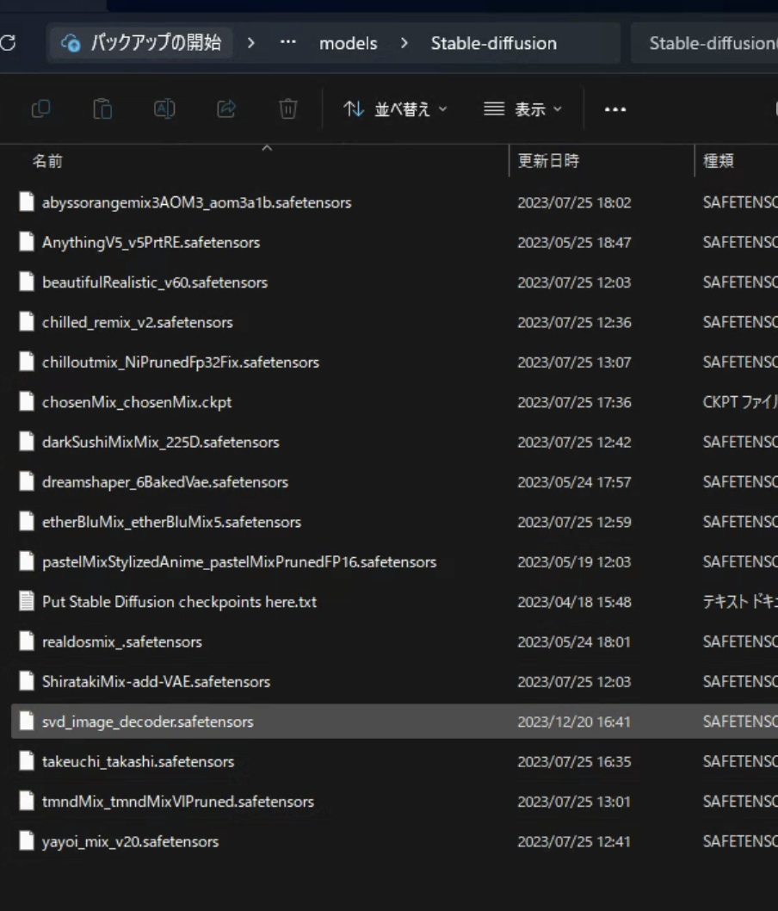
Task: Click date 2023/04/18 15:48
Action: click(574, 602)
